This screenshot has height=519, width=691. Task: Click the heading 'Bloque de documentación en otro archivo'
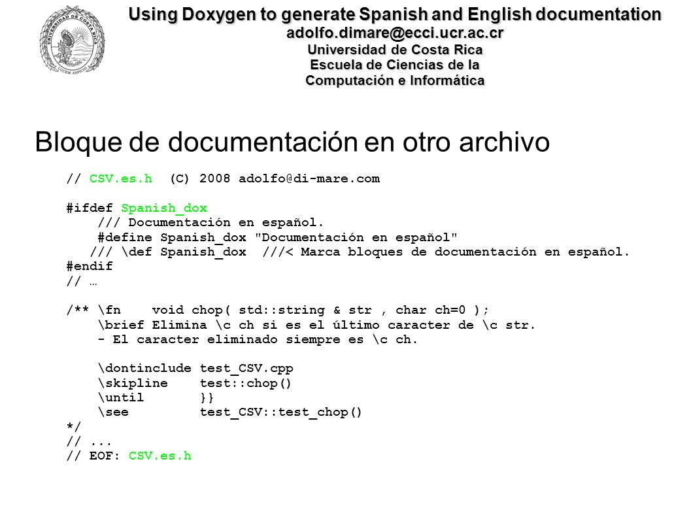tap(292, 142)
